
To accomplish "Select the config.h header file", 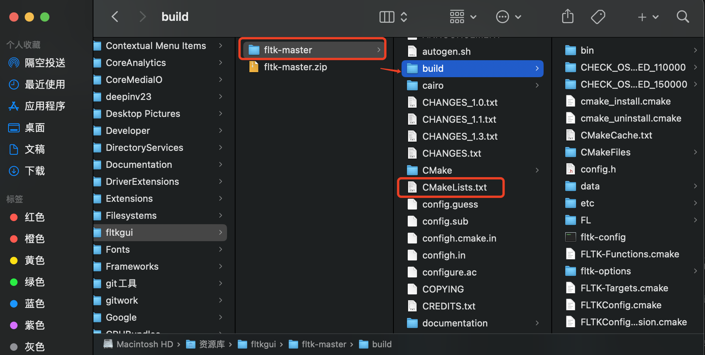I will point(591,169).
